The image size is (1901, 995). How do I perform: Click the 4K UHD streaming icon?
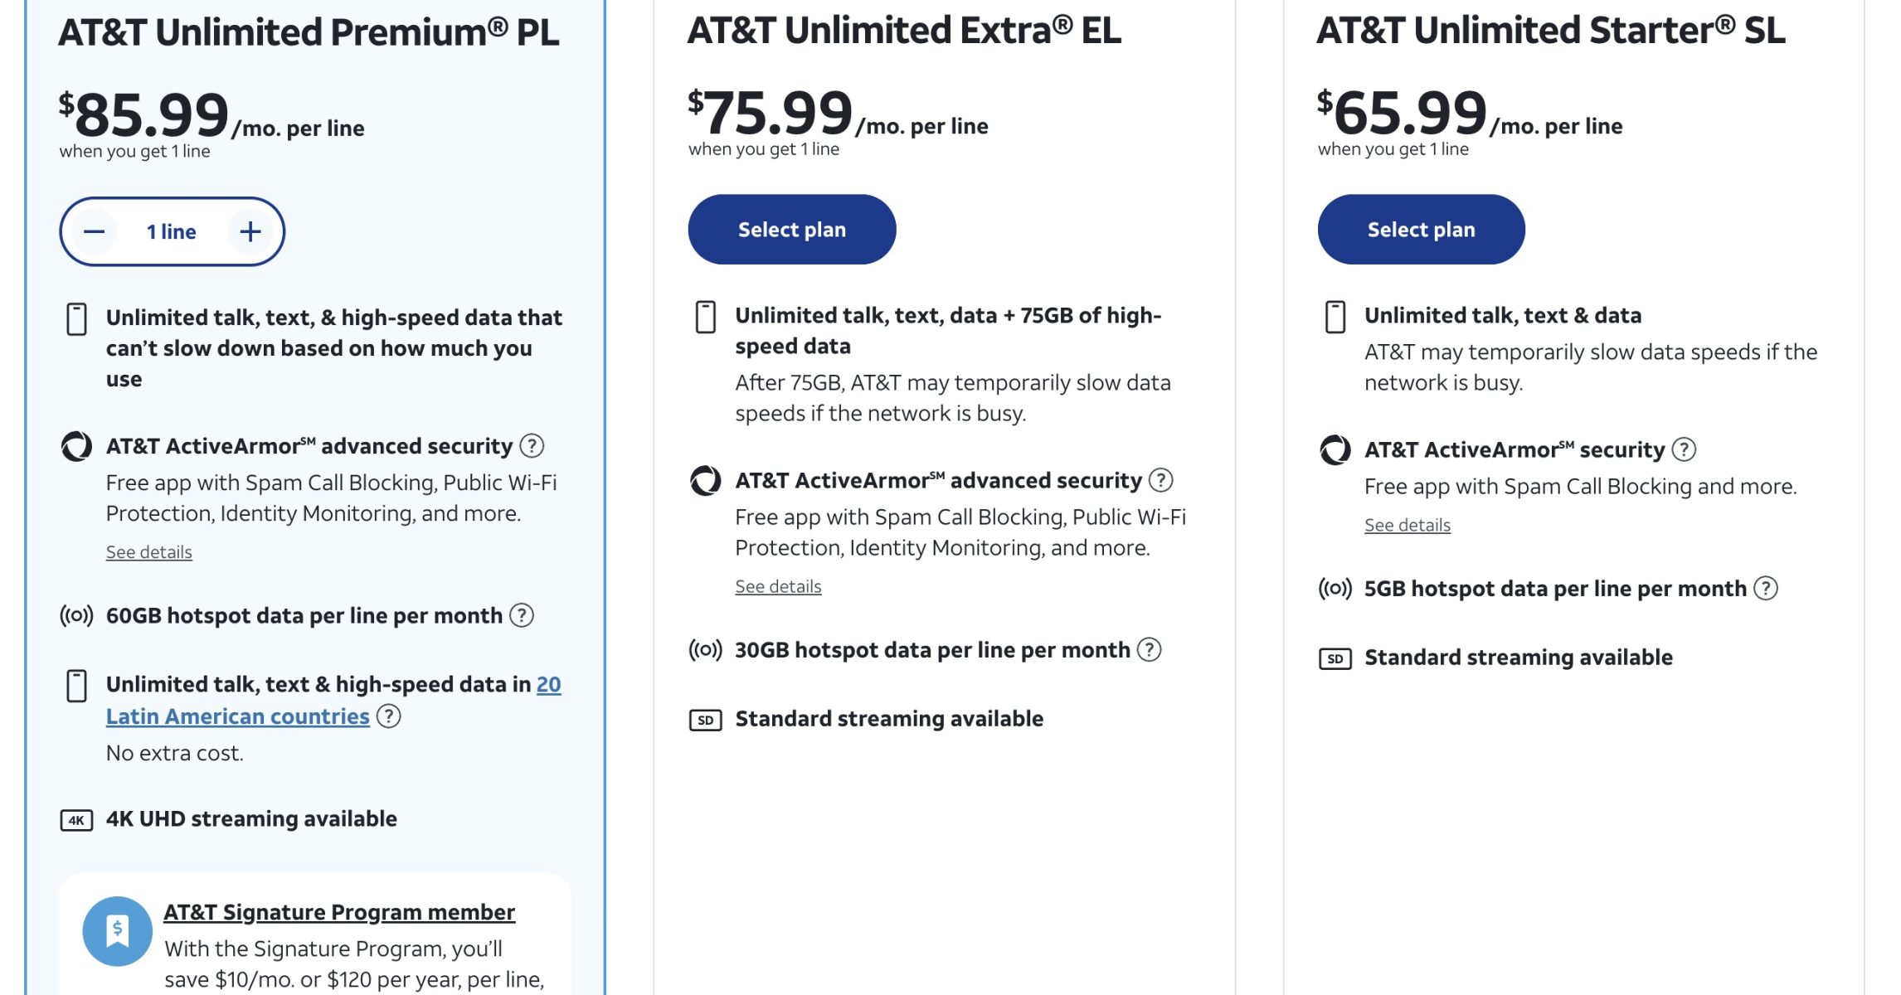pos(76,820)
